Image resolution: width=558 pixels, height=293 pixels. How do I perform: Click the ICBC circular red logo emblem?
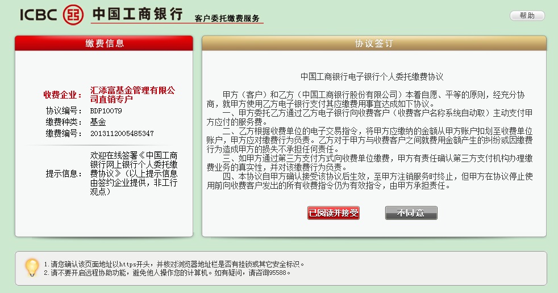click(73, 14)
